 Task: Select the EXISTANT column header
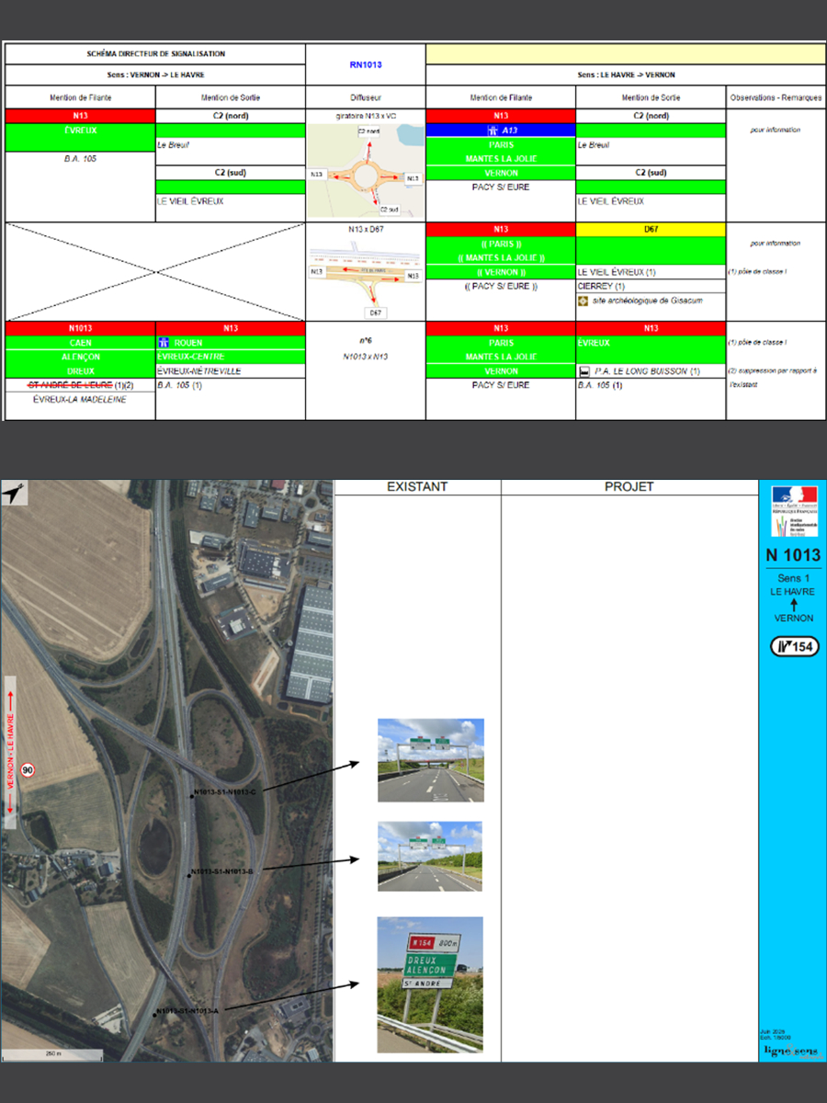(417, 486)
